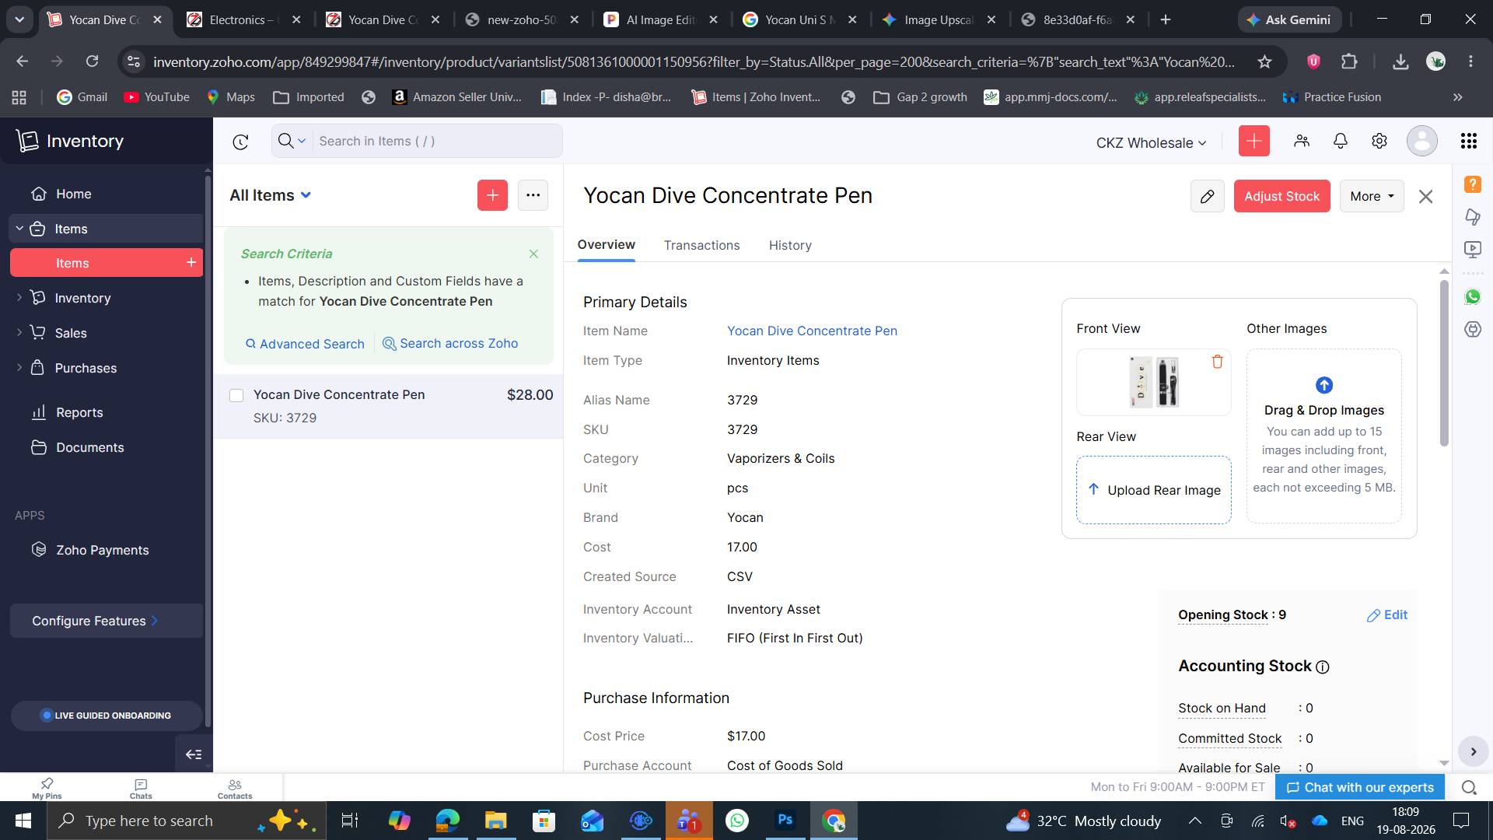
Task: Collapse sidebar with the arrow icon
Action: pos(194,754)
